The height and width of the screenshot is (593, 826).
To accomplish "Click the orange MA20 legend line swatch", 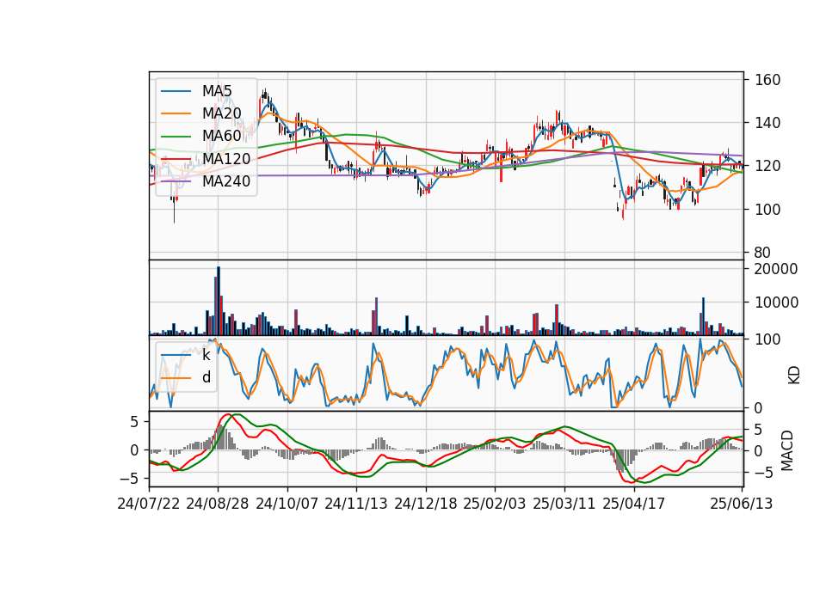I will [176, 113].
